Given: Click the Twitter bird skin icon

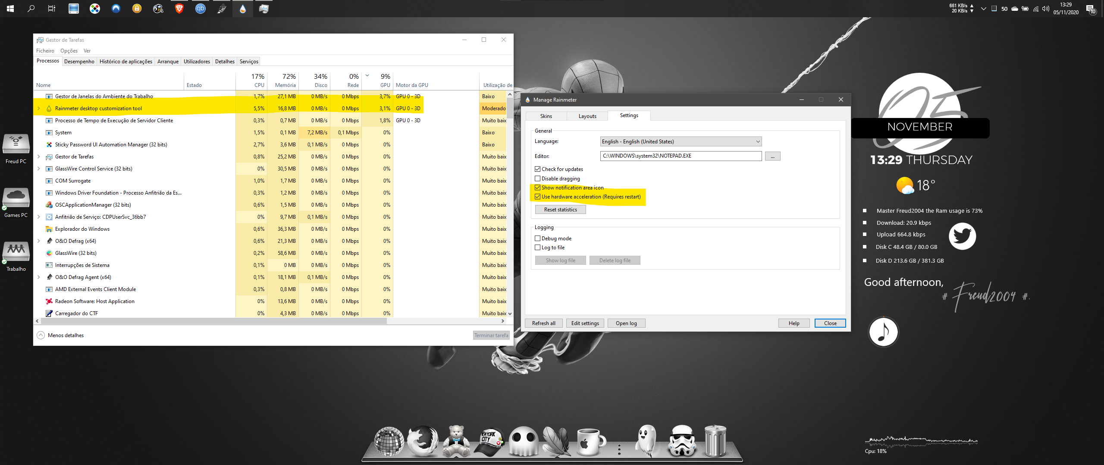Looking at the screenshot, I should tap(962, 236).
